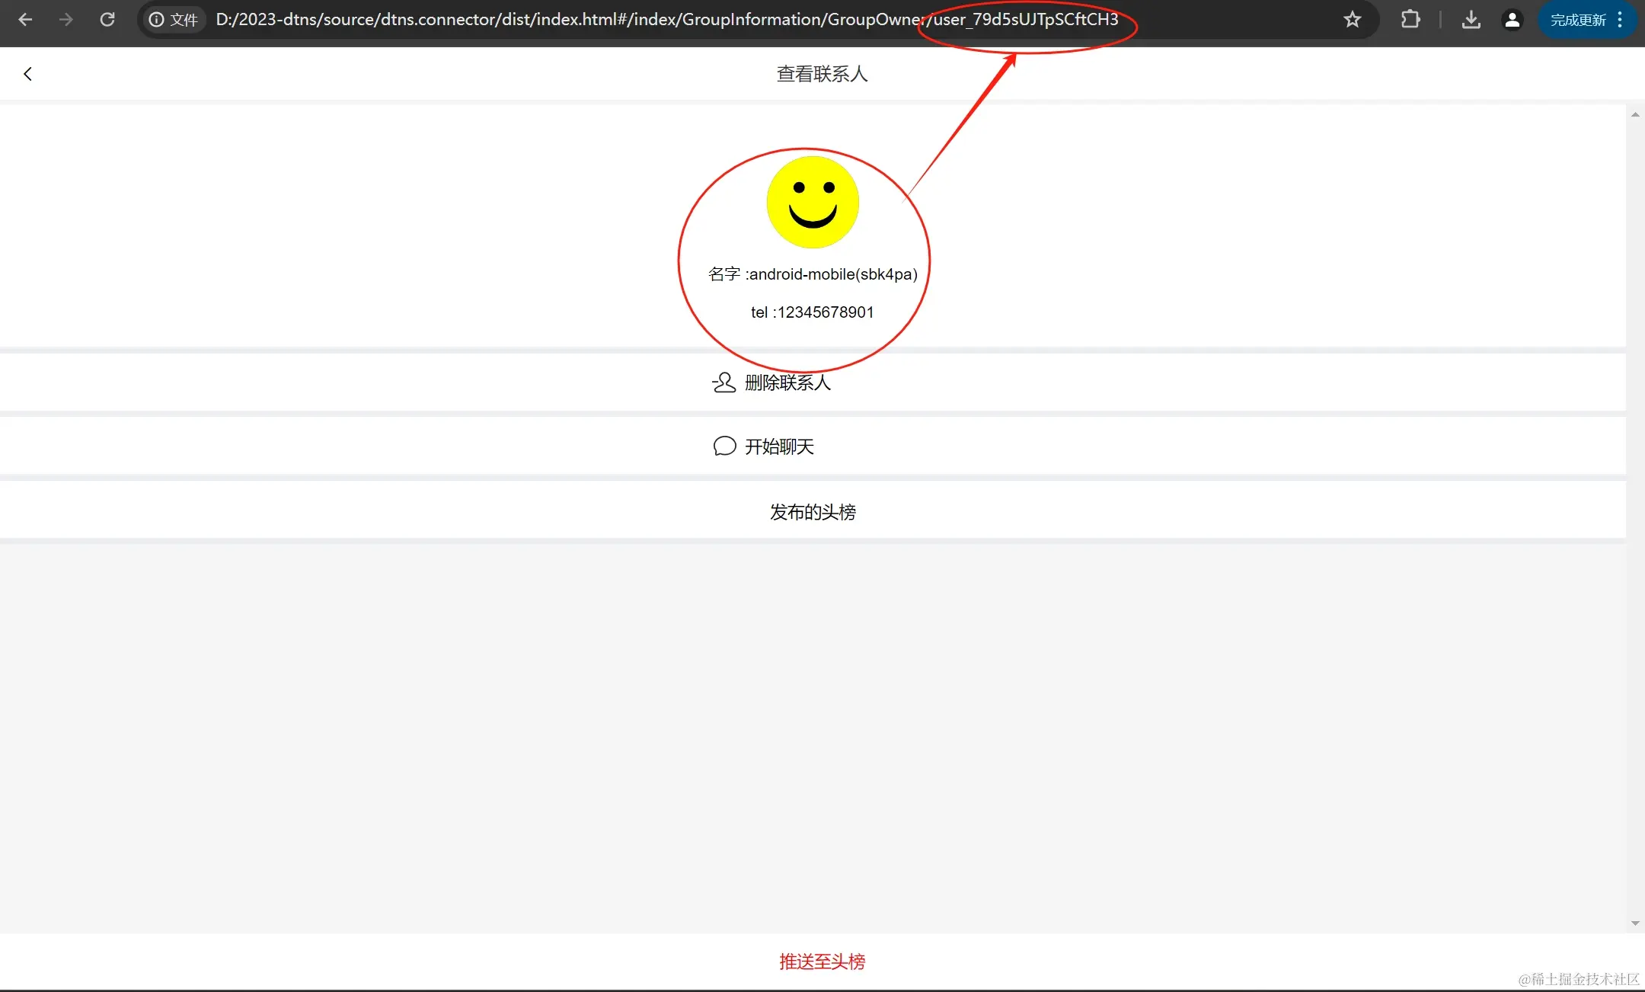The height and width of the screenshot is (992, 1645).
Task: Click the delete contact person icon
Action: pos(723,382)
